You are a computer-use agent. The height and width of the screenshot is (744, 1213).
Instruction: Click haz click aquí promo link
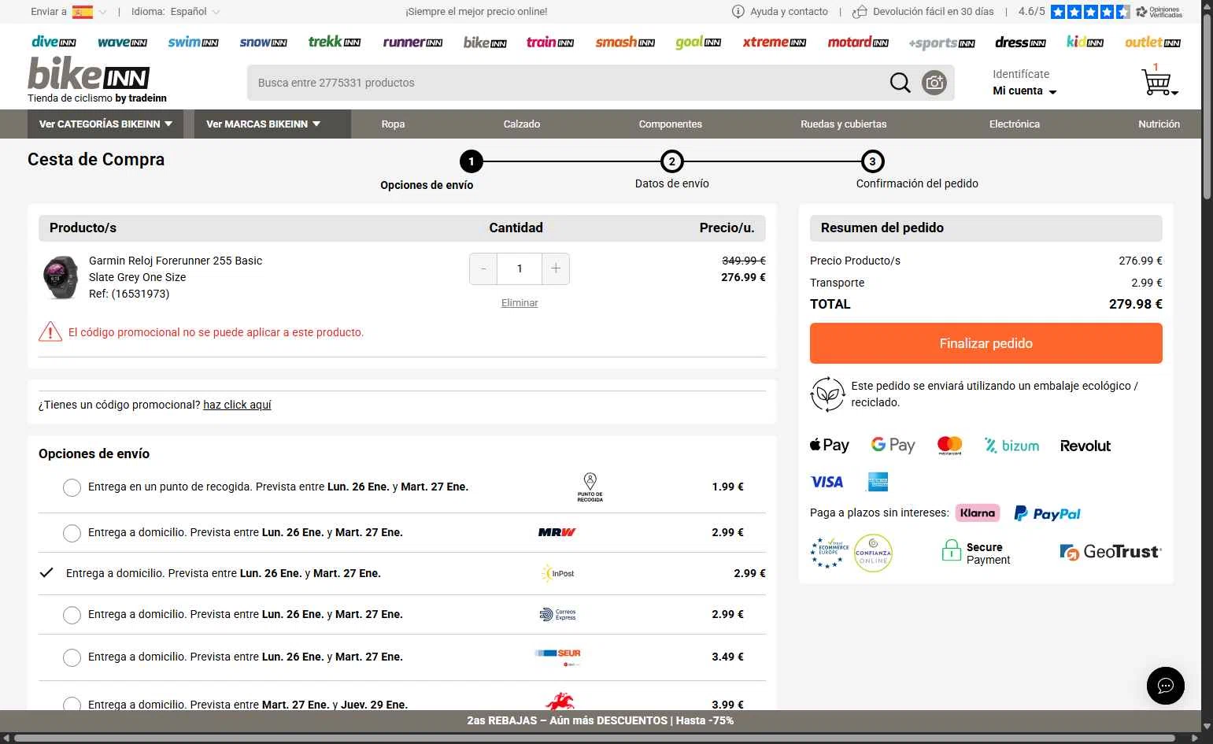click(237, 405)
